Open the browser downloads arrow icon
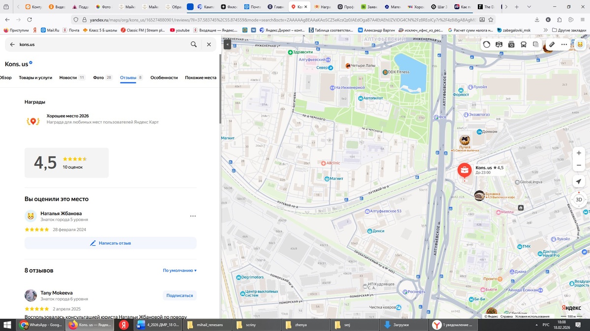Image resolution: width=590 pixels, height=331 pixels. coord(537,20)
